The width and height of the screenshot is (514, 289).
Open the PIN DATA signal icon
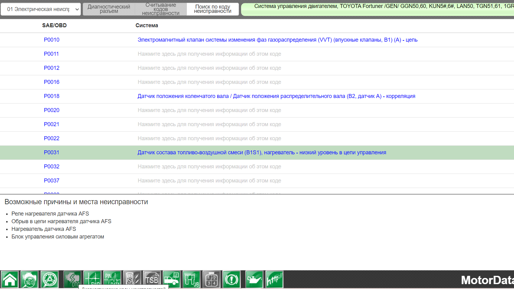coord(112,279)
